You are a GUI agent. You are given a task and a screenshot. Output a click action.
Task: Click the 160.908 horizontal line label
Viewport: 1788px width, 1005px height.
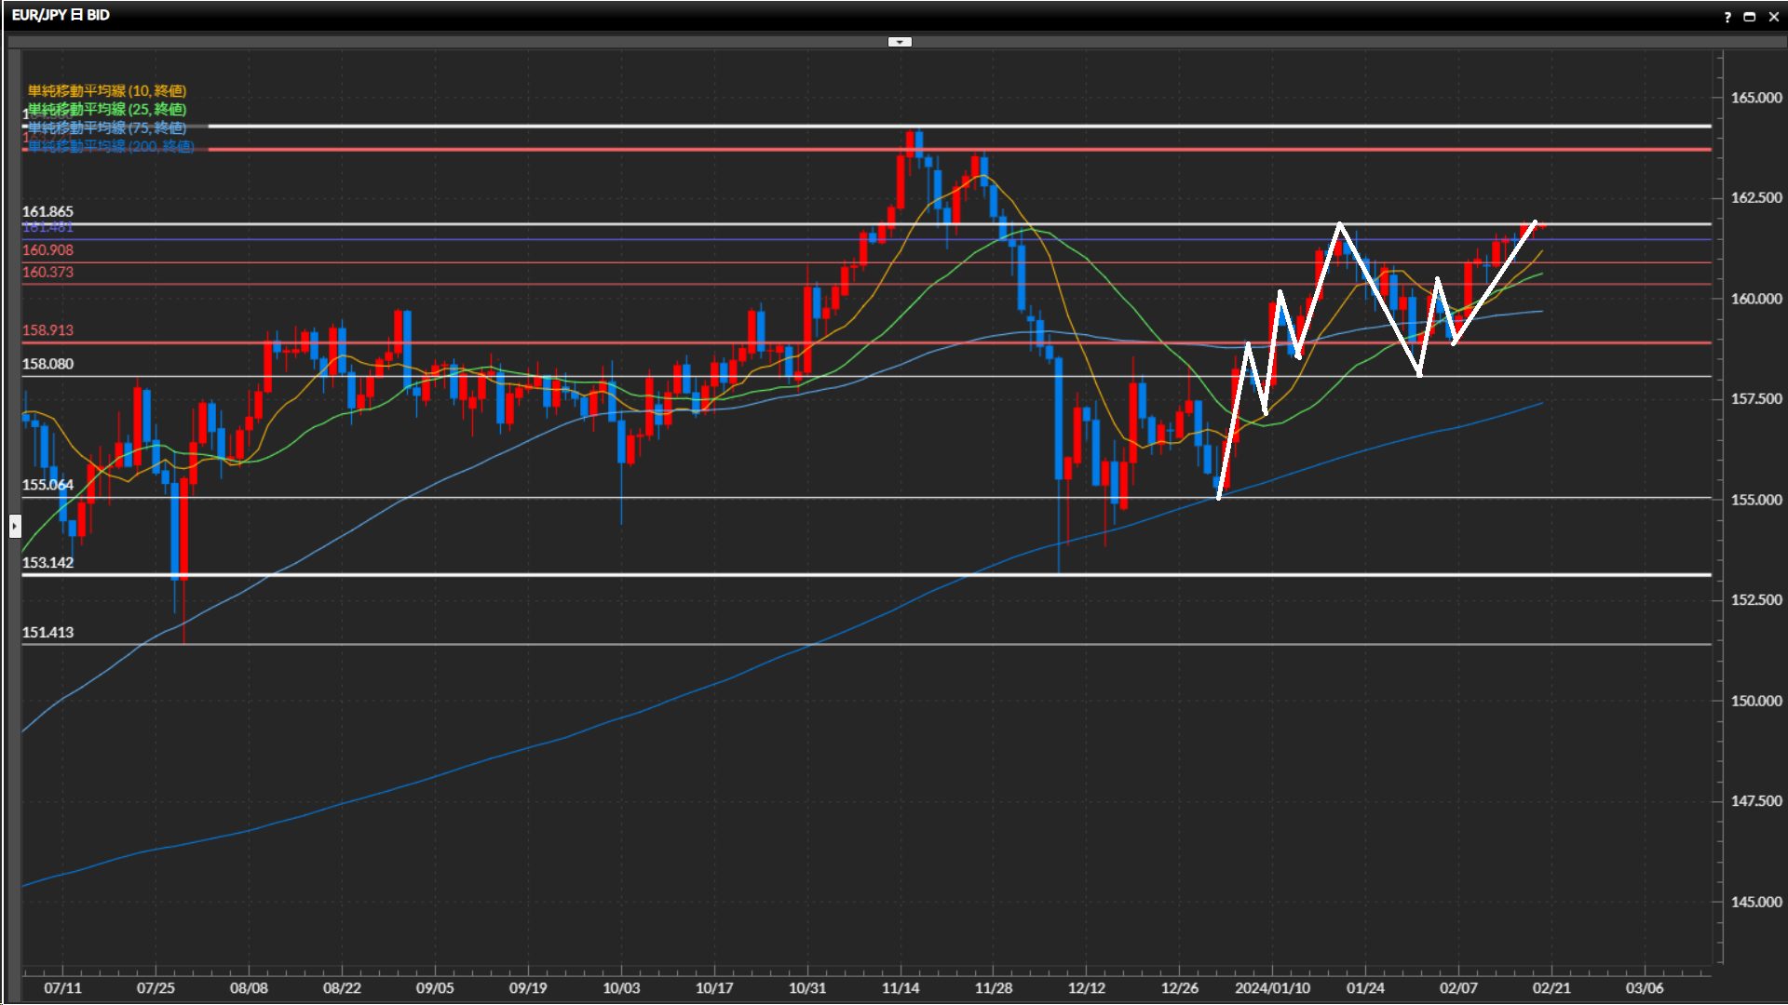pos(47,250)
